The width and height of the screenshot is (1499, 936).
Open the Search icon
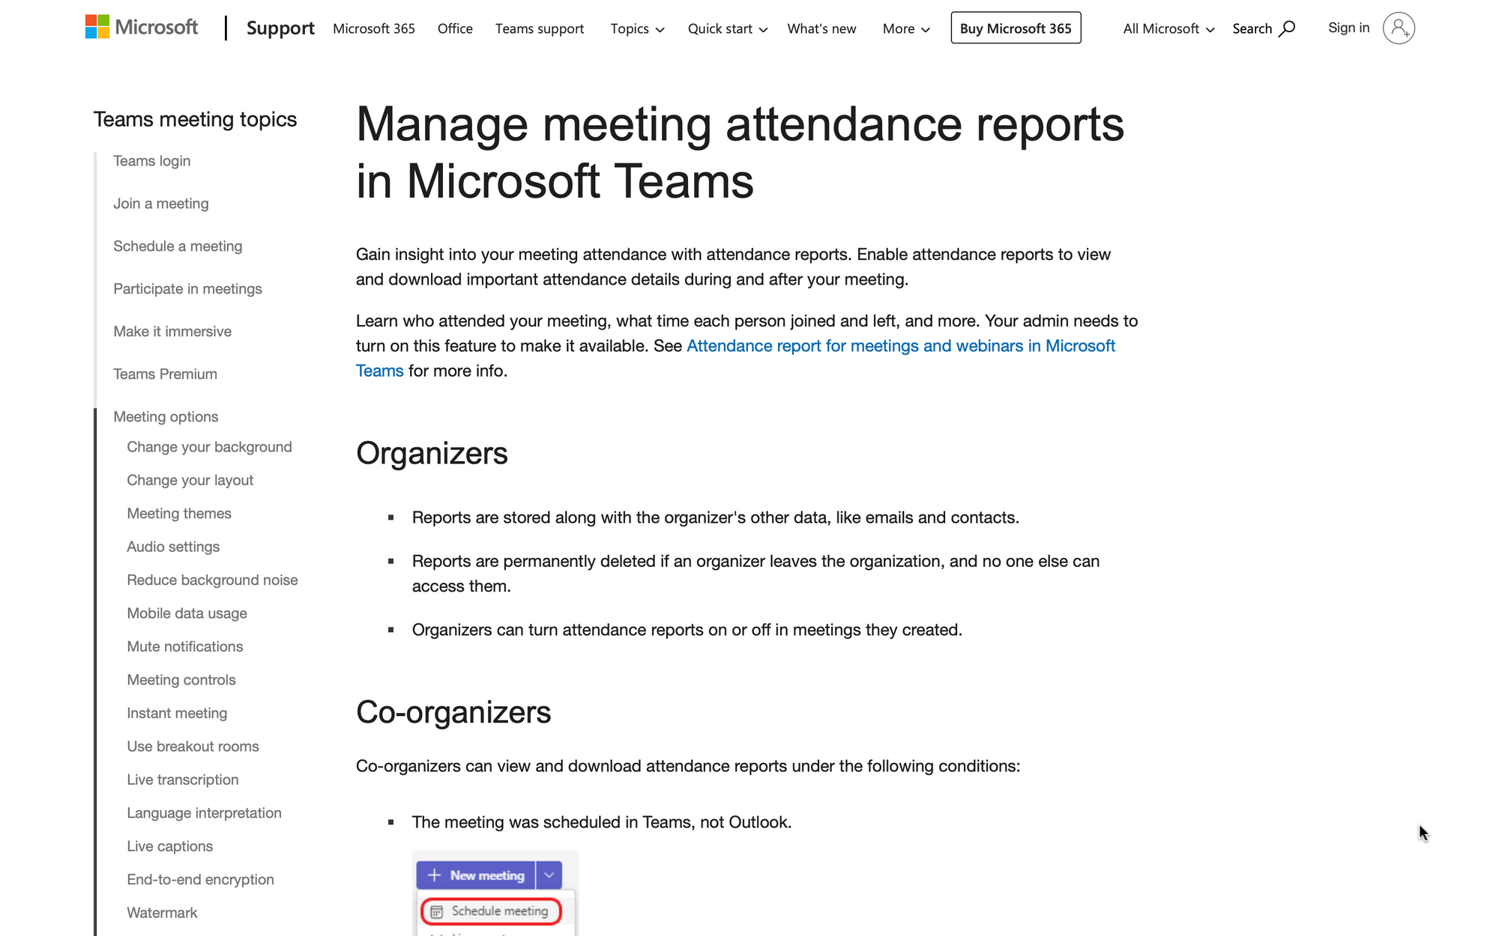1285,28
